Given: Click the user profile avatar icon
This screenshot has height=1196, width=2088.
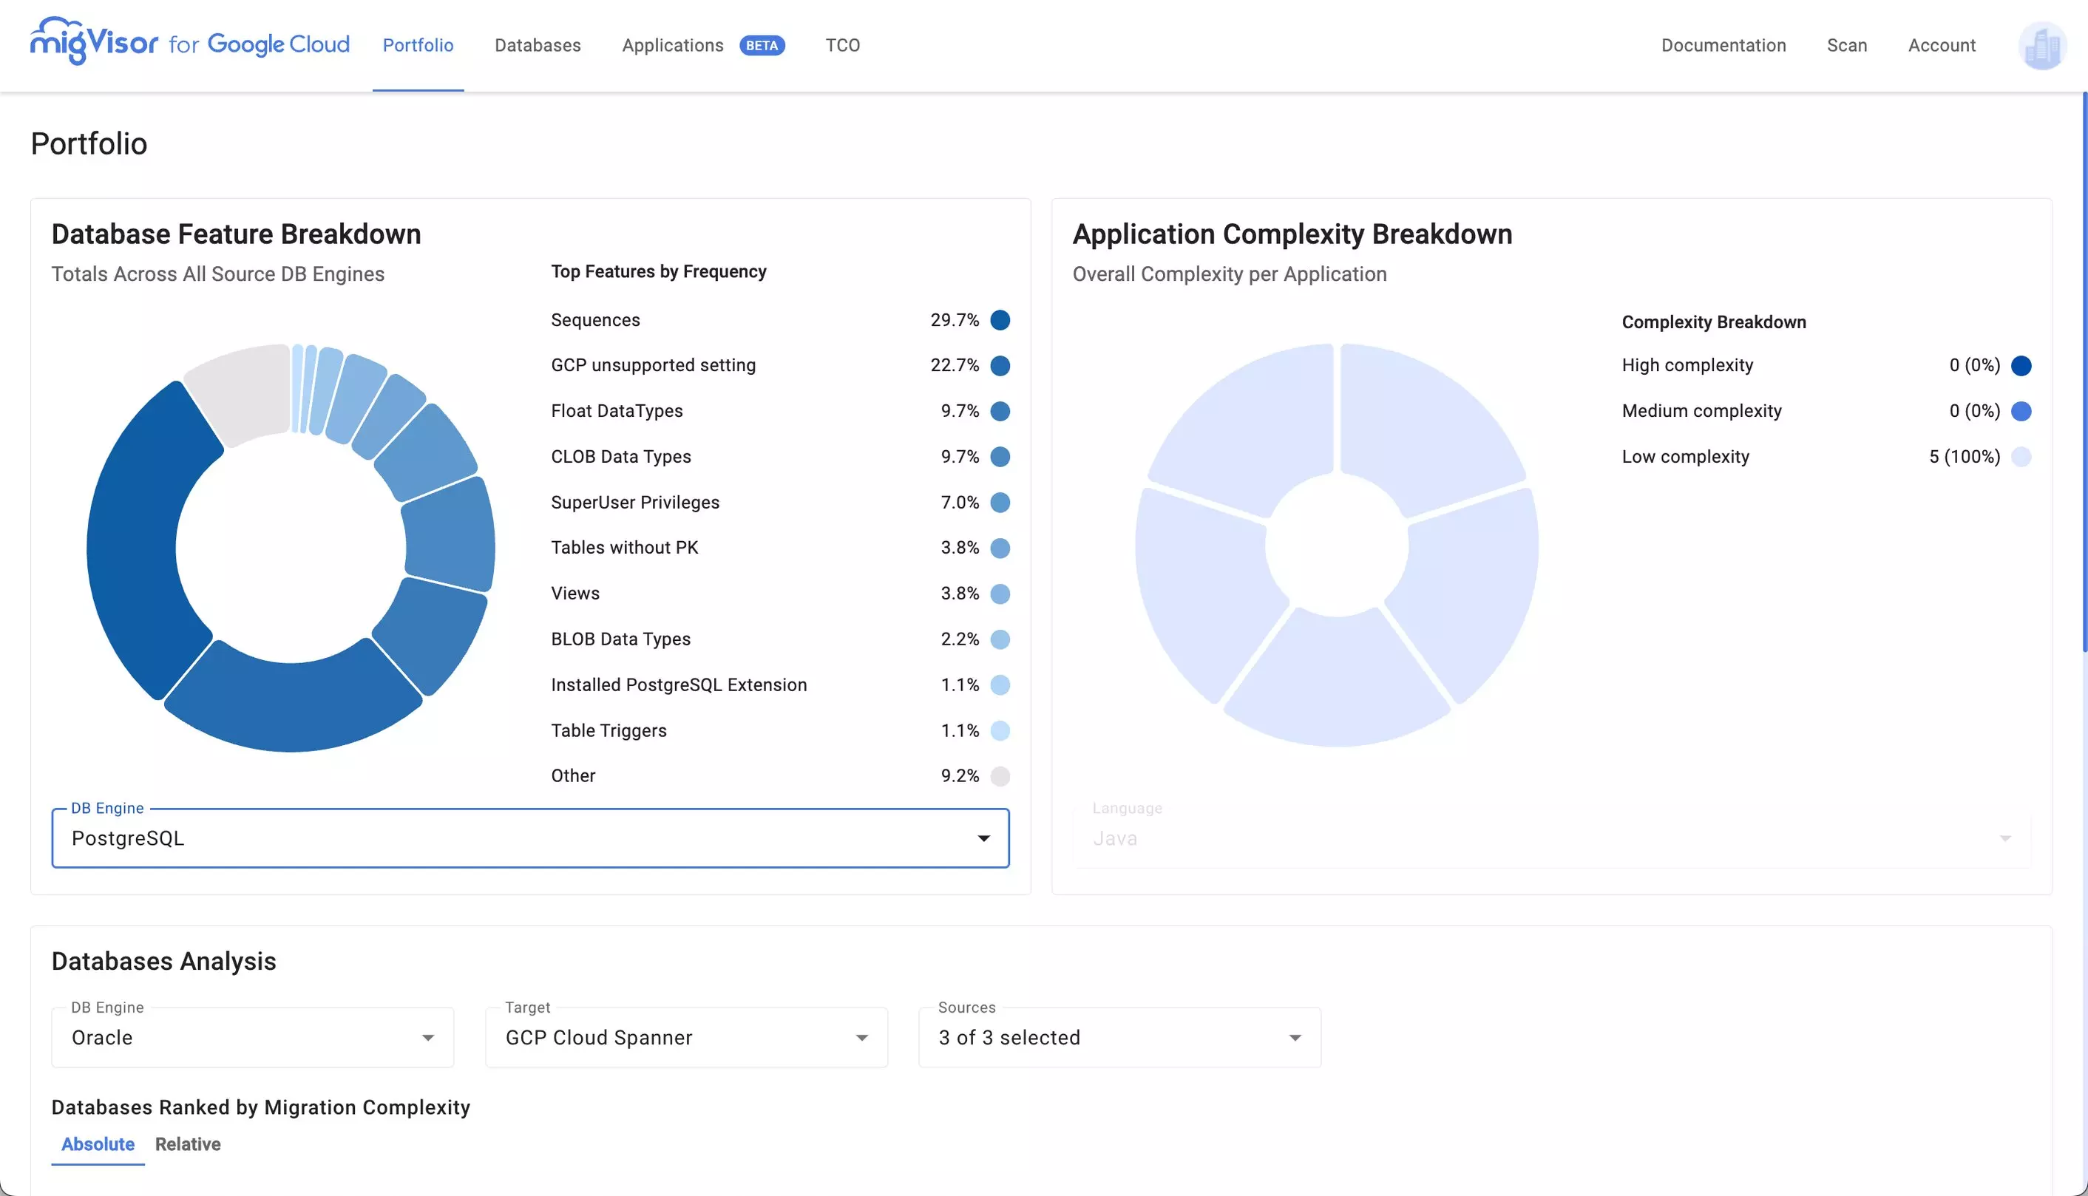Looking at the screenshot, I should coord(2039,44).
